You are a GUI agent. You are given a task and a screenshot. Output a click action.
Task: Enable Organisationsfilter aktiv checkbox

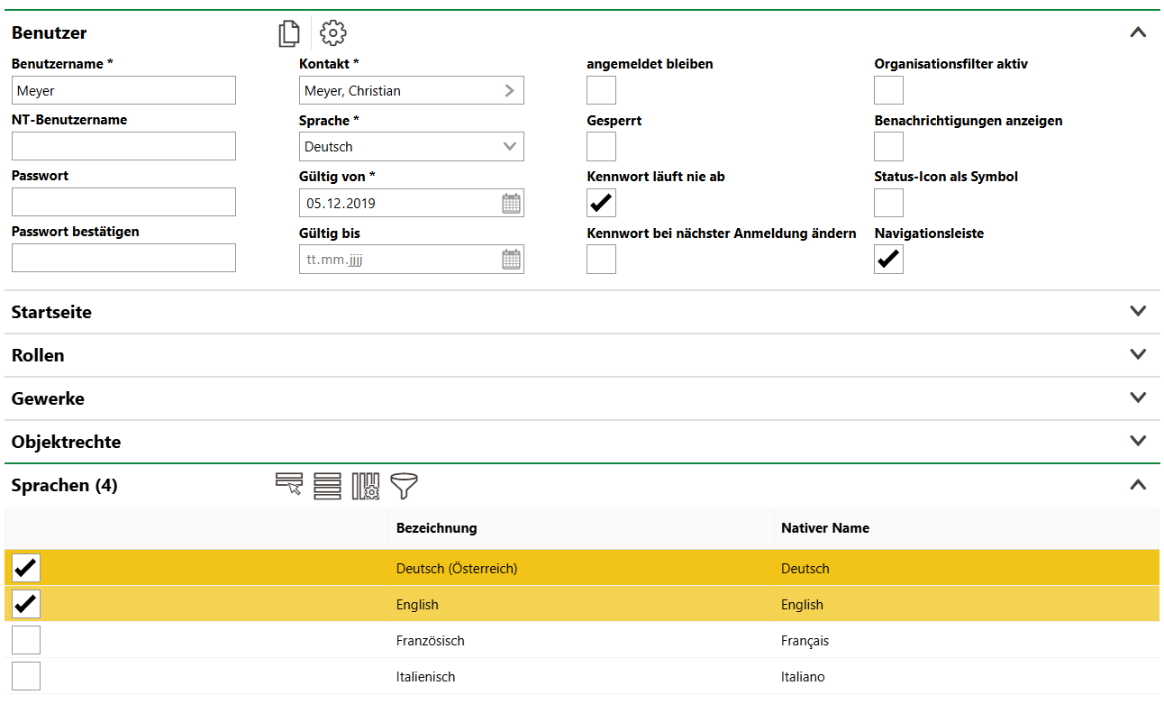[x=889, y=91]
